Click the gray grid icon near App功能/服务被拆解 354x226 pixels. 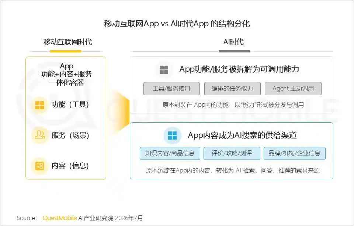point(164,69)
